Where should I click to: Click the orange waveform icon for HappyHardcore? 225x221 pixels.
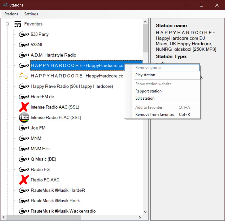click(x=24, y=76)
